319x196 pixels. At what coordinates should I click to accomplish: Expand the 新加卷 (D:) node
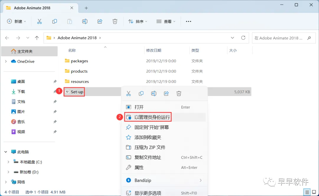[8, 172]
